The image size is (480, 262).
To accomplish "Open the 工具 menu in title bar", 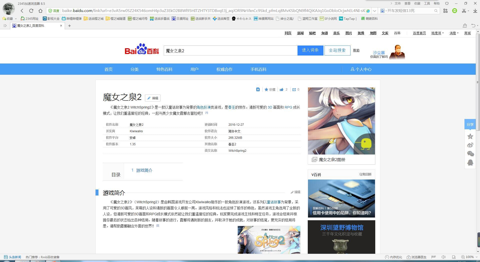I will tap(427, 3).
